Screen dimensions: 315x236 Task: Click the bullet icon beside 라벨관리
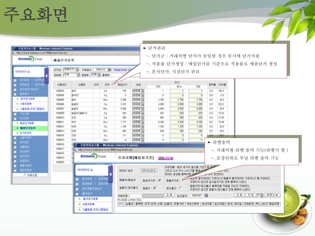pos(15,147)
